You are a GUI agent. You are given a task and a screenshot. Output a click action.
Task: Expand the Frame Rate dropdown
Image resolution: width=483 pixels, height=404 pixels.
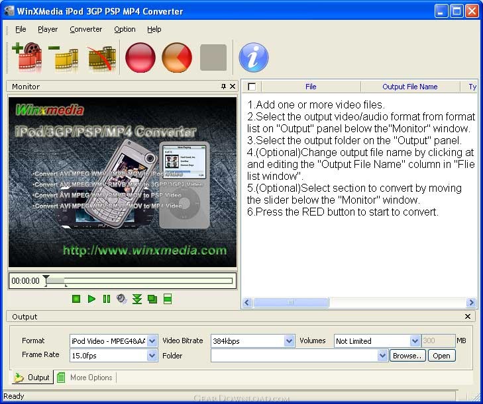(152, 356)
